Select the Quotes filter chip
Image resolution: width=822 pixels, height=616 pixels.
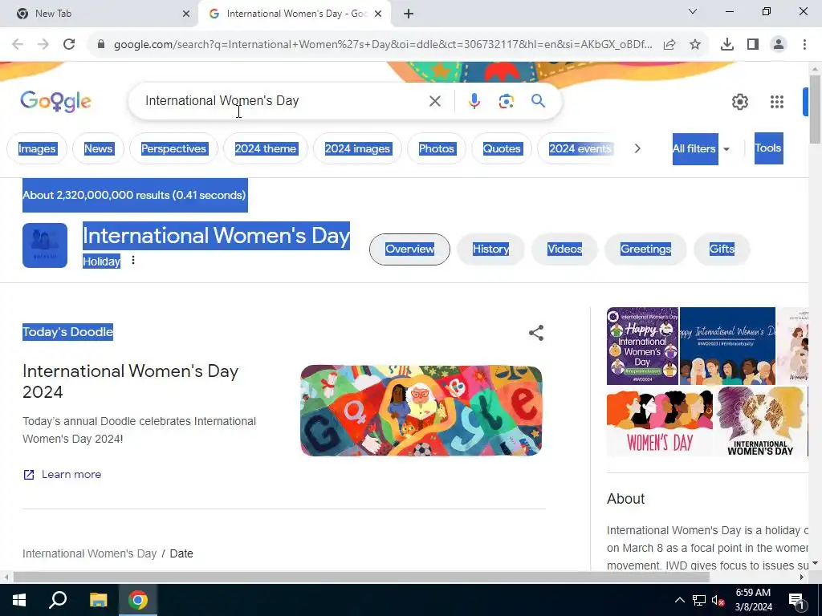point(502,148)
